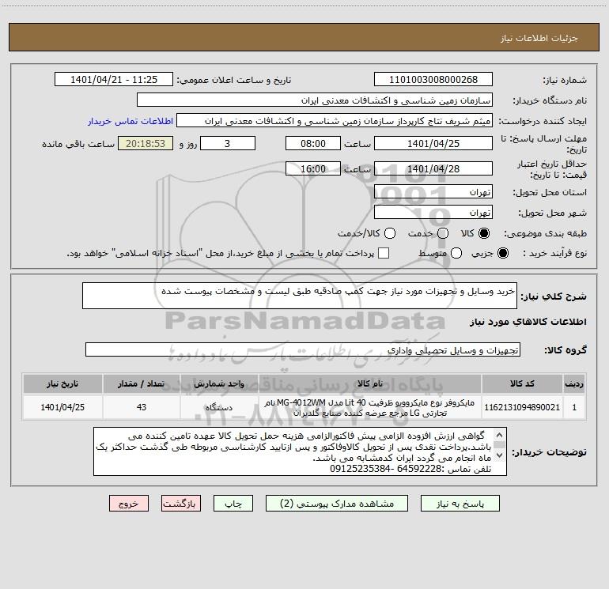Click the microwave MG-4012WM item name cell
The width and height of the screenshot is (609, 589).
point(370,407)
